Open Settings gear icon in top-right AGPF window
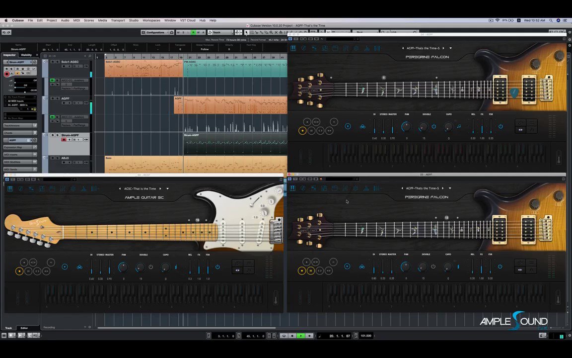The image size is (572, 358). tap(356, 48)
